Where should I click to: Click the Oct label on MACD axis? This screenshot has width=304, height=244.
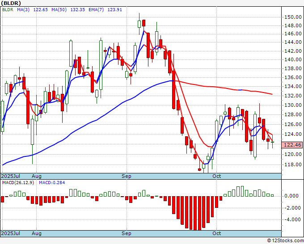pos(216,233)
